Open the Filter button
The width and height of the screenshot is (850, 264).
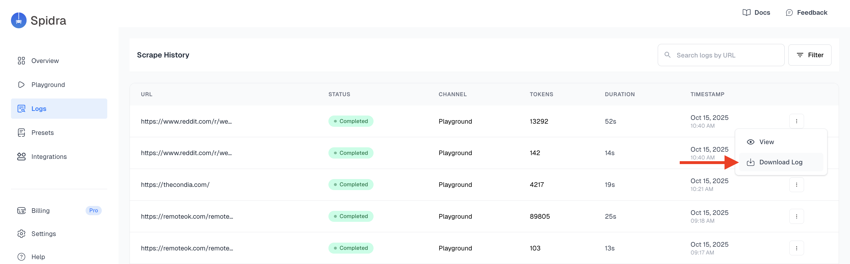pyautogui.click(x=810, y=55)
